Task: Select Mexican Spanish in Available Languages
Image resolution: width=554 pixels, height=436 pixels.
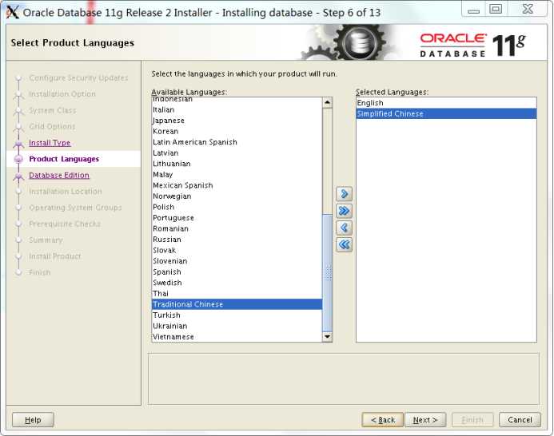Action: pyautogui.click(x=237, y=185)
